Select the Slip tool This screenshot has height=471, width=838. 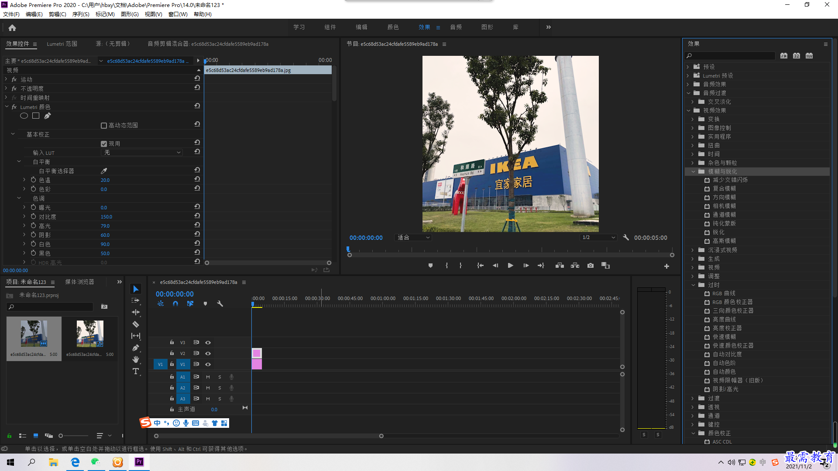(x=136, y=336)
